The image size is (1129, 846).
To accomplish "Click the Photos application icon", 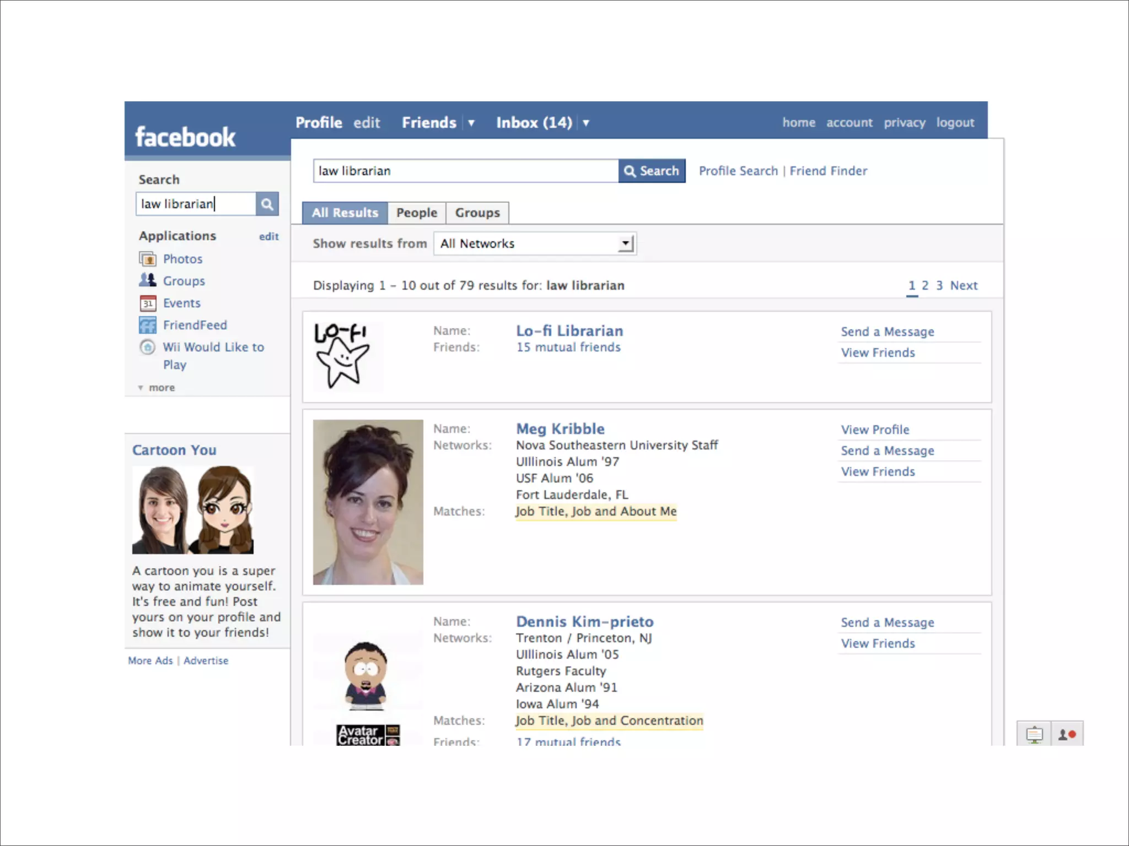I will 147,259.
